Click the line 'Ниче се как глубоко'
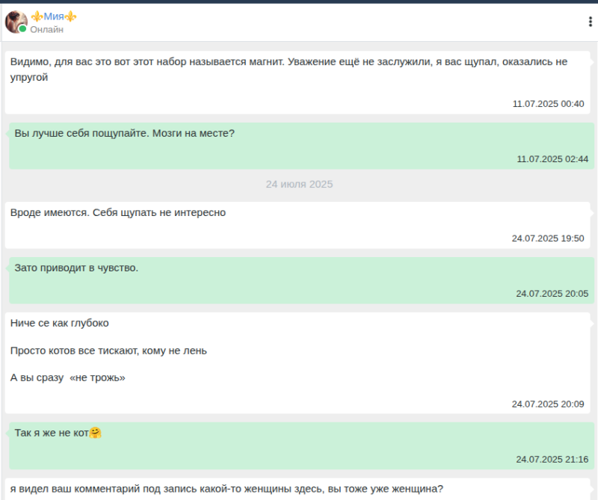 coord(60,323)
